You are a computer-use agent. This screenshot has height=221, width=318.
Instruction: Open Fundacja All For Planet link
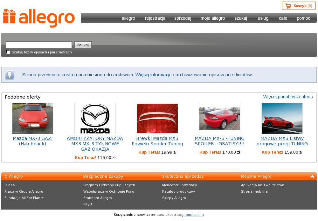click(24, 198)
